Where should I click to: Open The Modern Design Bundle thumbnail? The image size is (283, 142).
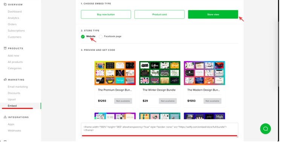(x=205, y=73)
